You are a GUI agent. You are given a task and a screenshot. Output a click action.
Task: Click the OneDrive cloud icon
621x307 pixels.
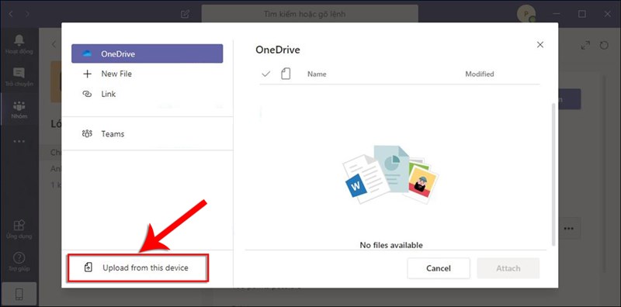(x=86, y=53)
